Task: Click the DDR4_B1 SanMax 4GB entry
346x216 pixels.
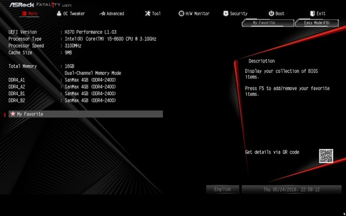Action: [90, 94]
